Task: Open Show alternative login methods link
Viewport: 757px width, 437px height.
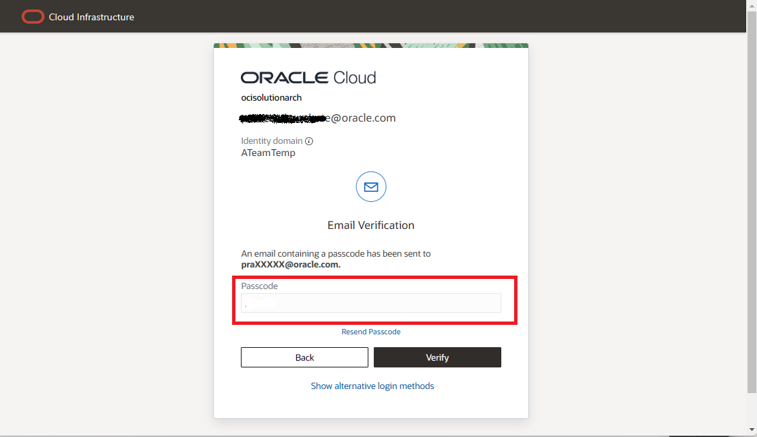Action: coord(372,386)
